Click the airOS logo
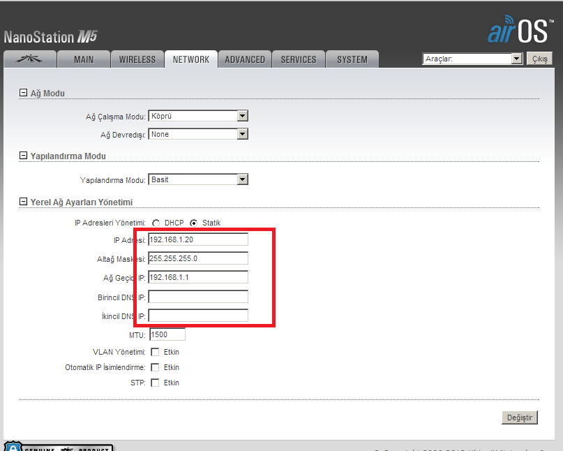This screenshot has width=563, height=451. tap(520, 29)
